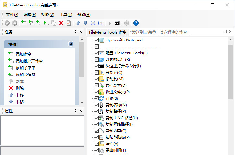Viewport: 235px width, 161px height.
Task: Click the checkmark document toolbar icon
Action: coord(69,23)
